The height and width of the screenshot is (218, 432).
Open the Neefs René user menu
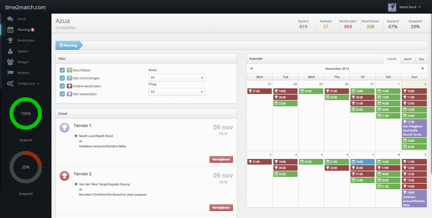[x=410, y=7]
